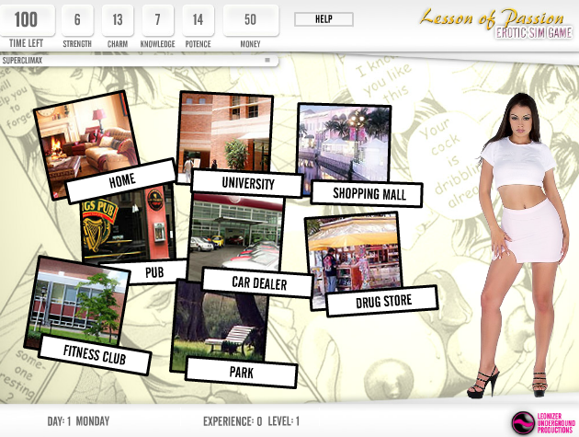Click the Charm value 13
This screenshot has width=579, height=437.
[118, 19]
